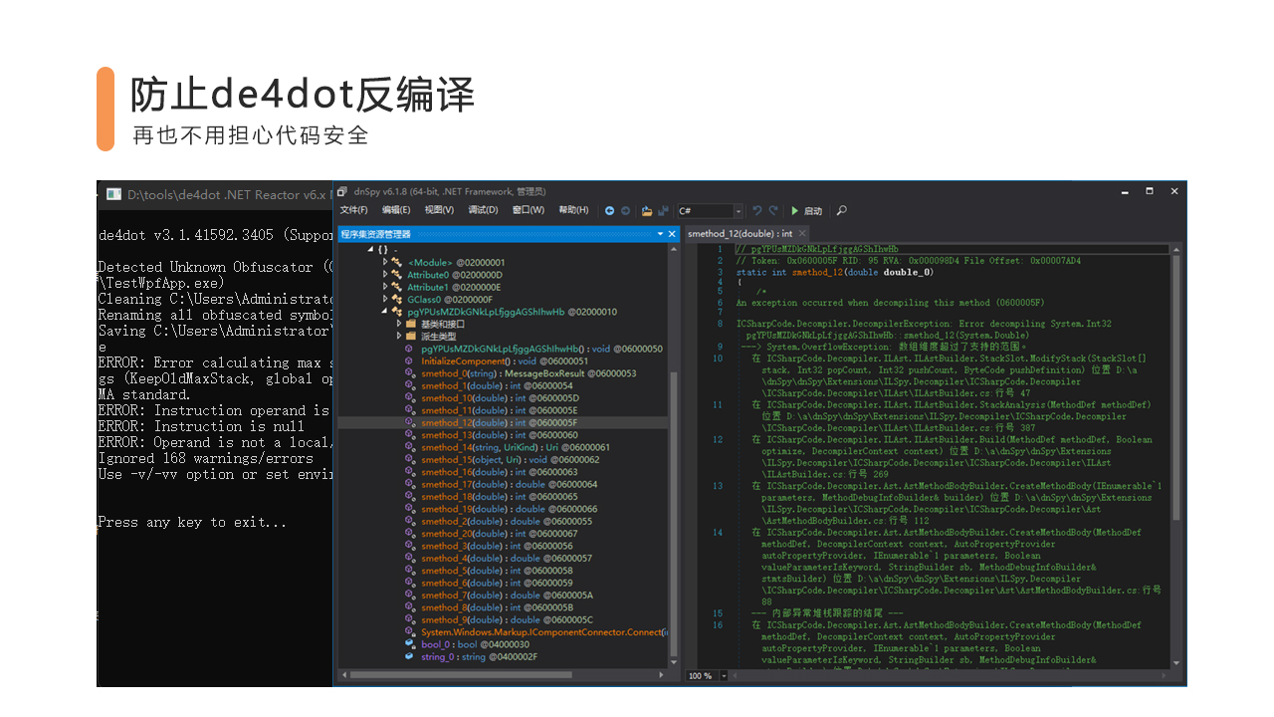Open the language combo box showing C#
This screenshot has width=1274, height=717.
(x=710, y=211)
